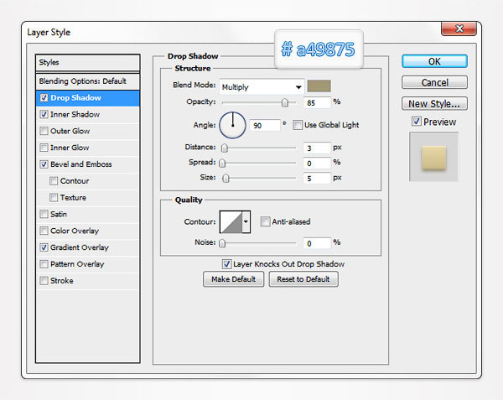Click the Spread slider handle

(x=222, y=164)
